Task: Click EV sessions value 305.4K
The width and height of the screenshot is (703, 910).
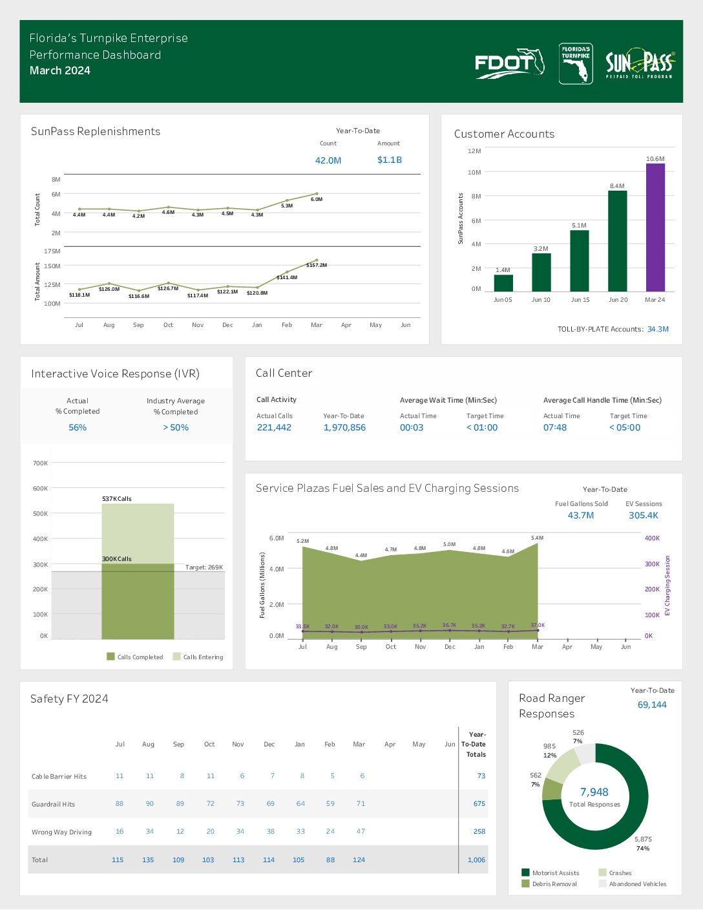Action: point(644,515)
